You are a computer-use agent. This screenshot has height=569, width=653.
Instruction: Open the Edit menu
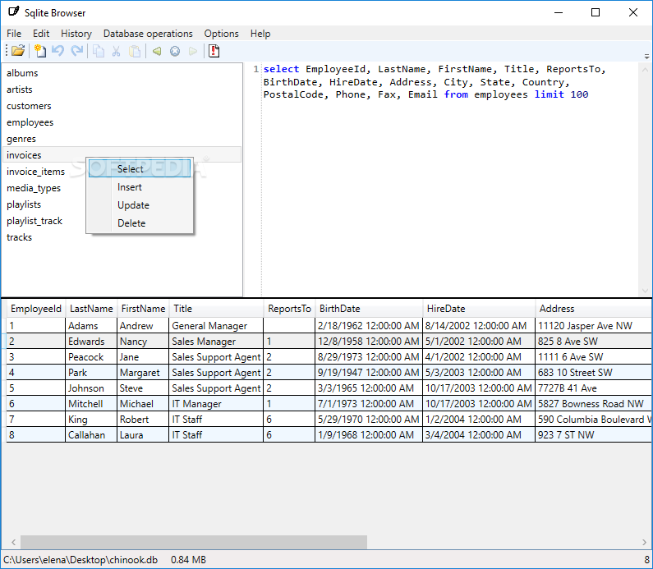(x=41, y=34)
